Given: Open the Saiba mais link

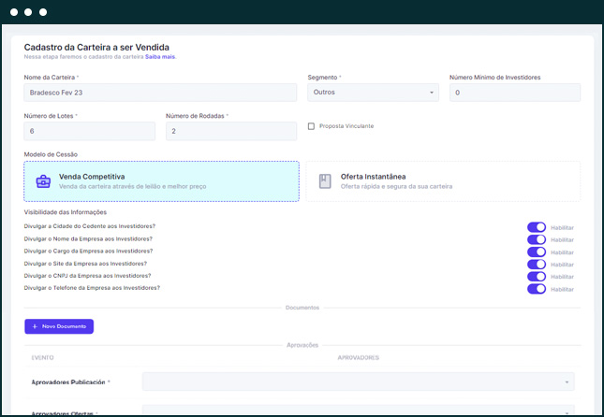Looking at the screenshot, I should click(x=160, y=57).
